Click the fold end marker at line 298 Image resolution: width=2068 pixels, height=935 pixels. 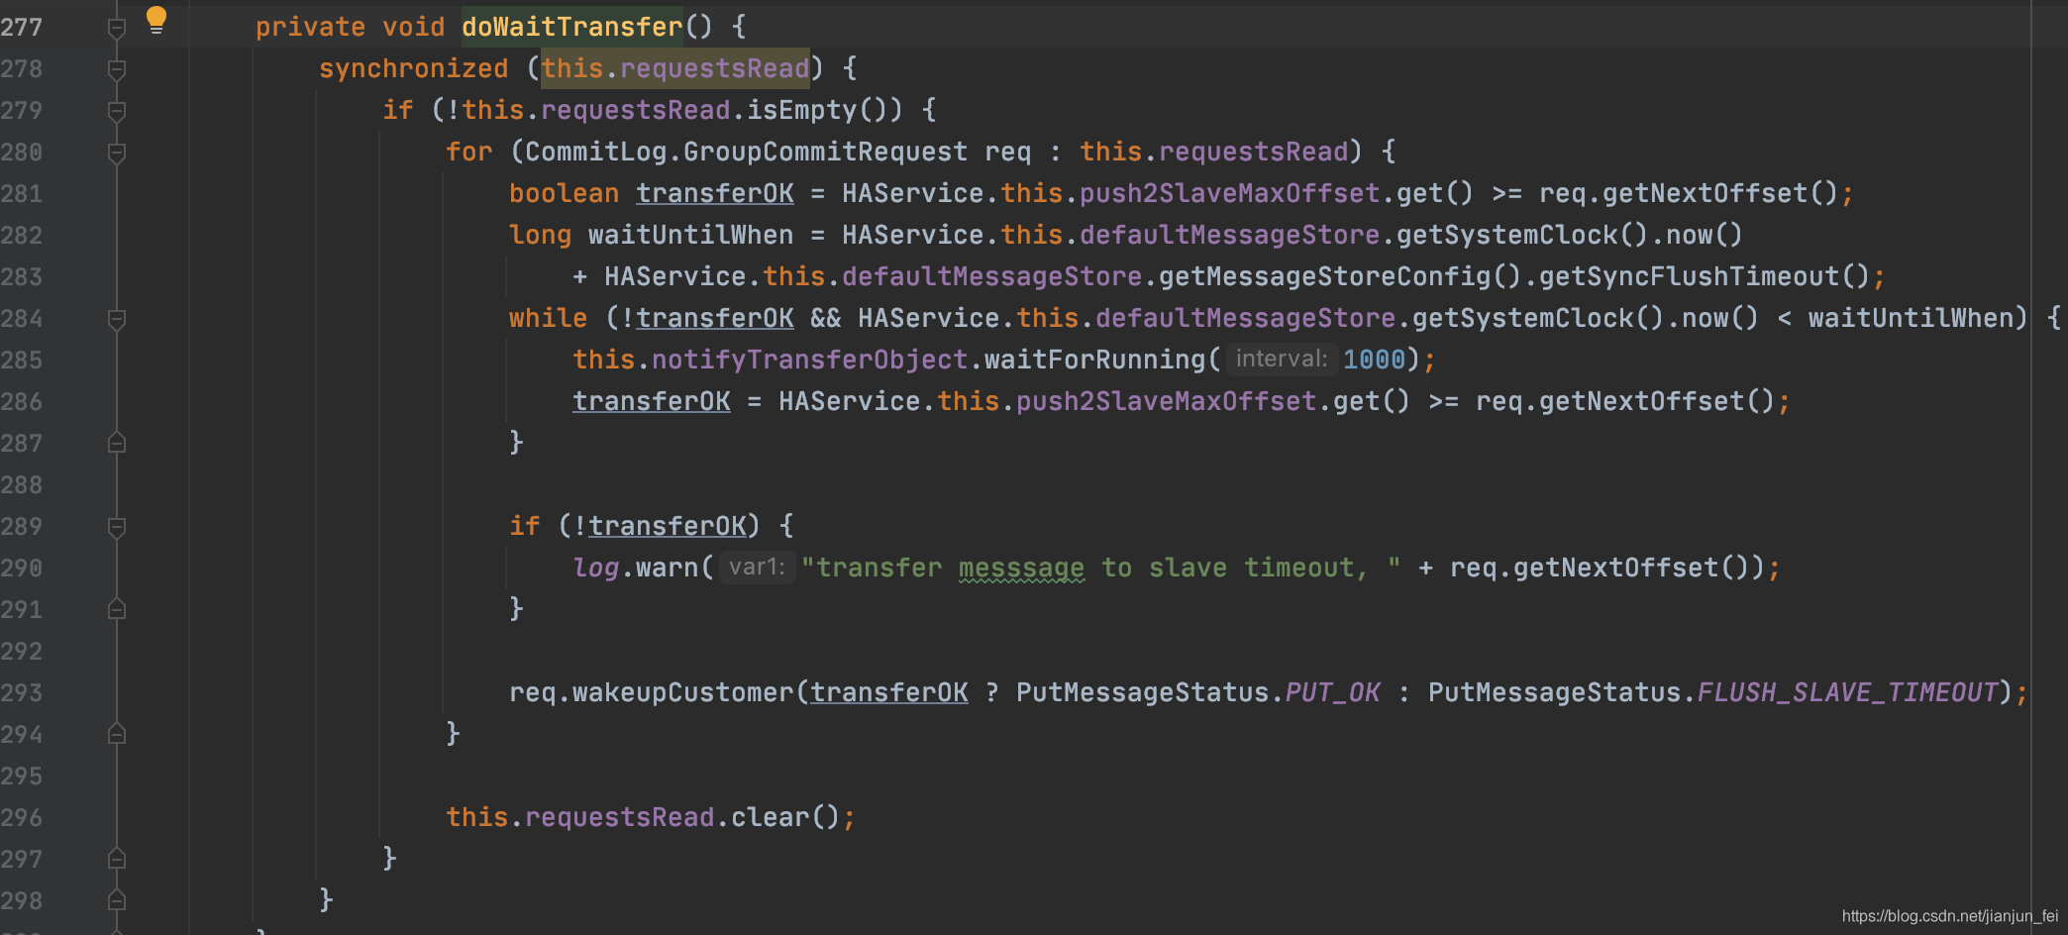pos(117,900)
